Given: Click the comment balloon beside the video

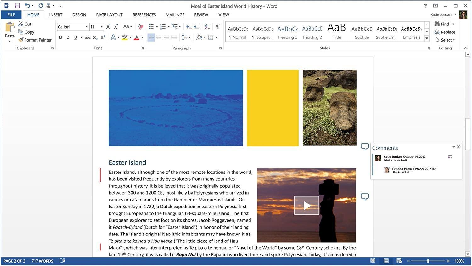Looking at the screenshot, I should (365, 197).
